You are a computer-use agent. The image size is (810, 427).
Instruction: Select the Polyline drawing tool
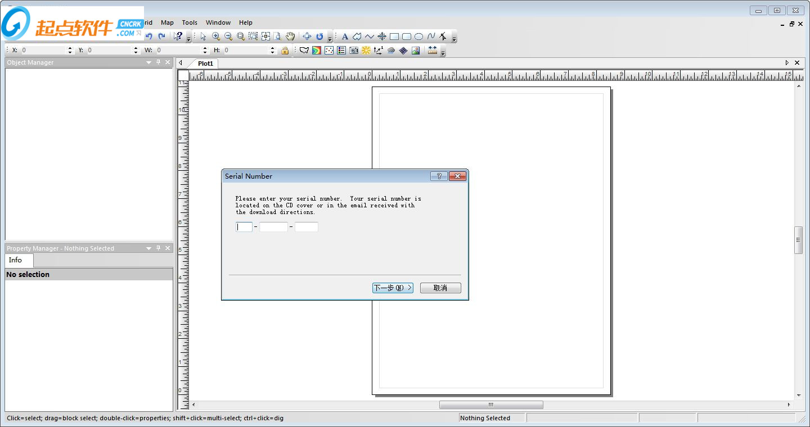pos(370,37)
